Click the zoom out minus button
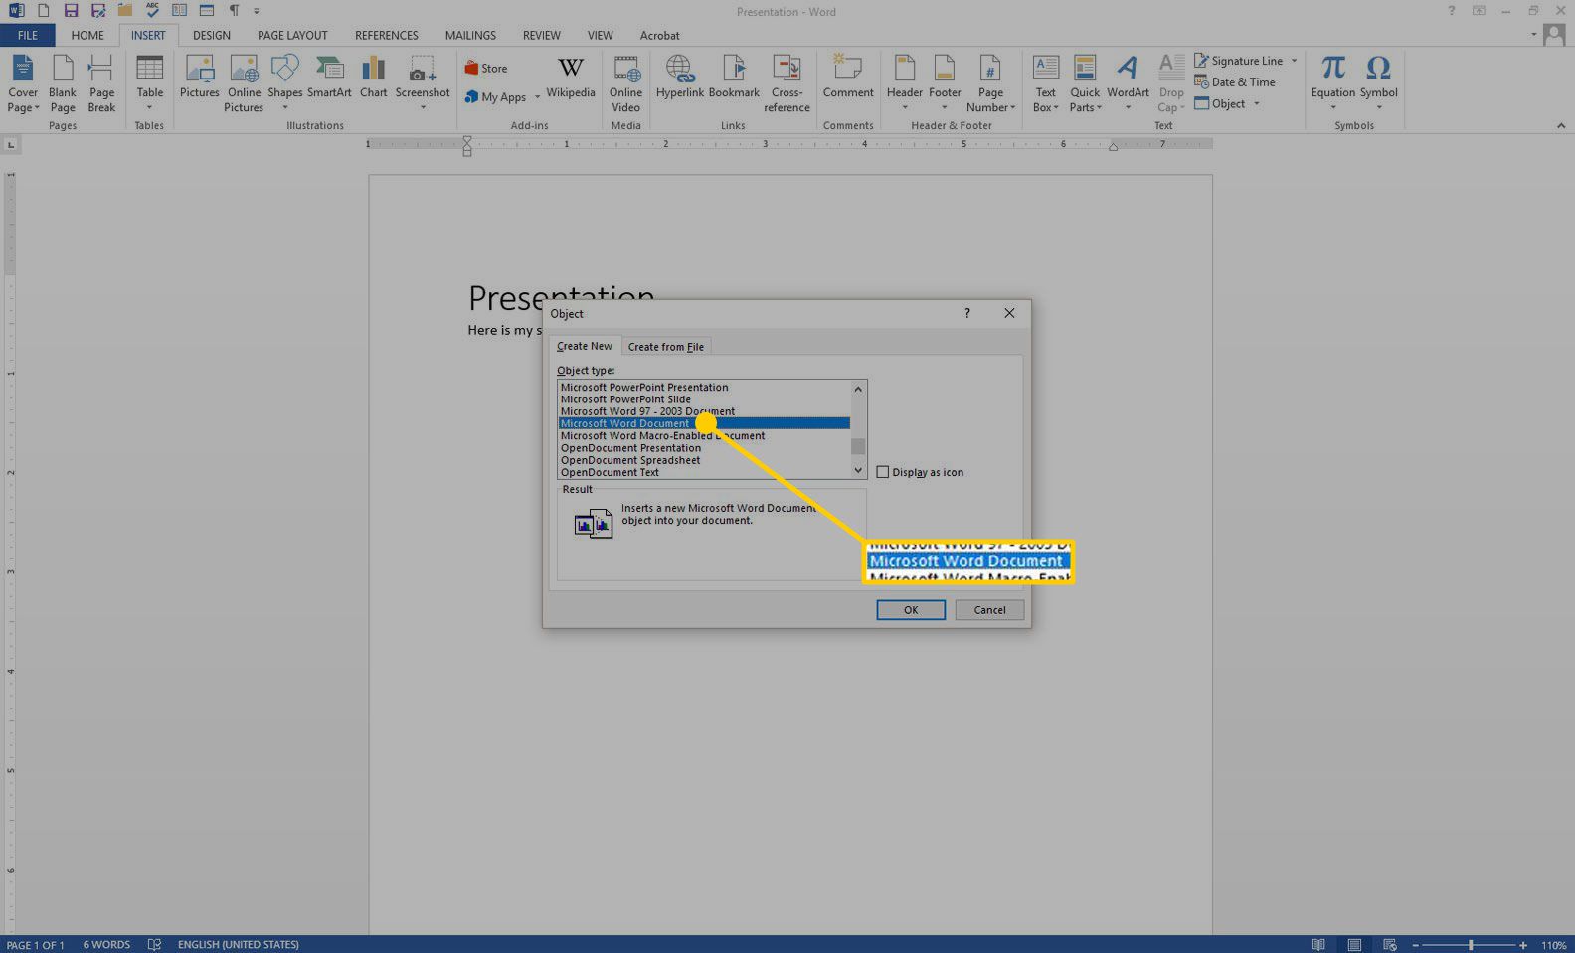The height and width of the screenshot is (953, 1575). (x=1415, y=945)
